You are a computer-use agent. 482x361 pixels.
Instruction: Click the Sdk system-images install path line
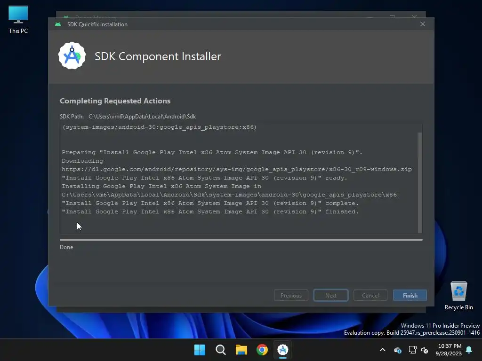[x=229, y=195]
